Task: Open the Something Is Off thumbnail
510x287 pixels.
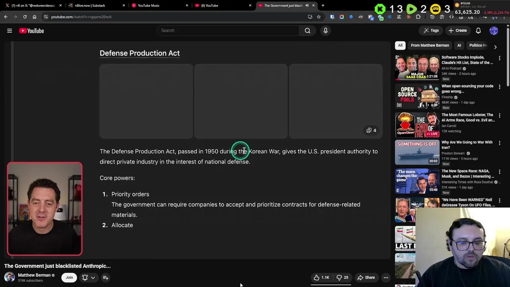Action: 417,152
